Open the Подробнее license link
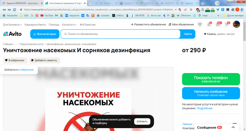 tap(204, 108)
